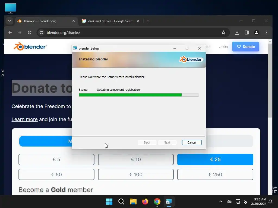The height and width of the screenshot is (208, 278).
Task: Bookmark this page with the star icon
Action: 223,32
